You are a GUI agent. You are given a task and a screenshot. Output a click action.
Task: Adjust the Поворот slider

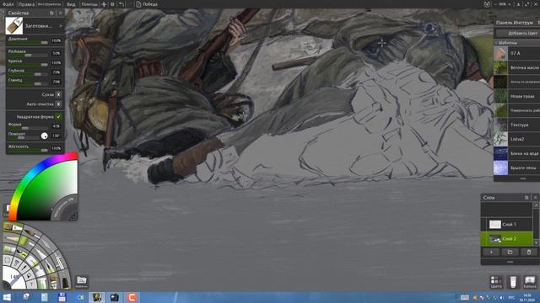tap(24, 138)
